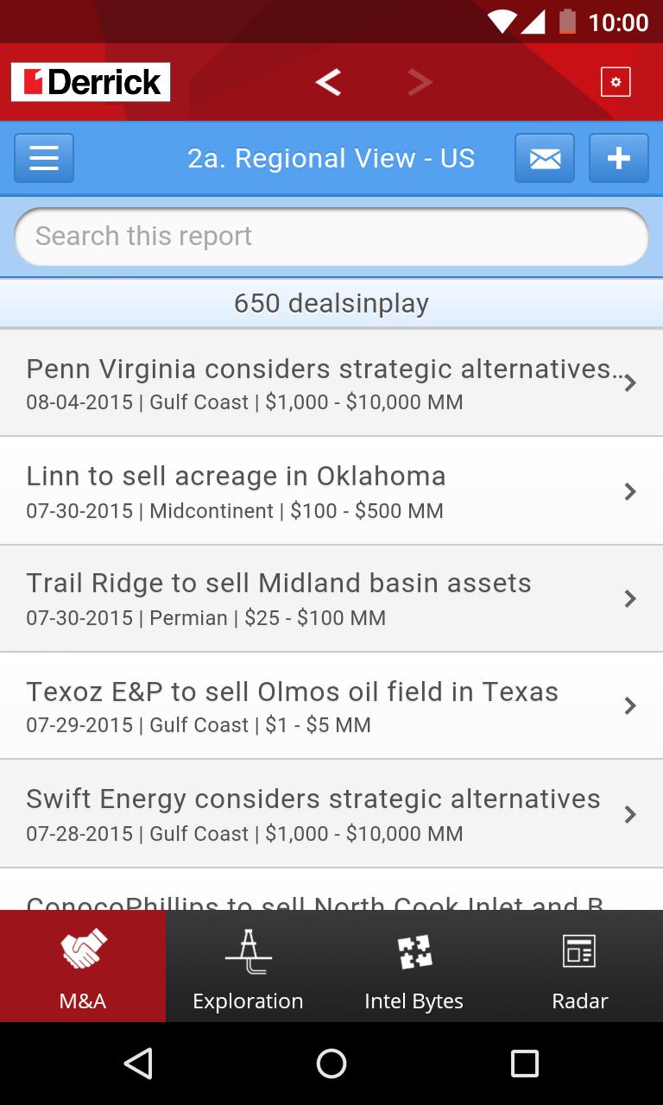The height and width of the screenshot is (1105, 663).
Task: Tap the 650 dealsinplay header
Action: (331, 303)
